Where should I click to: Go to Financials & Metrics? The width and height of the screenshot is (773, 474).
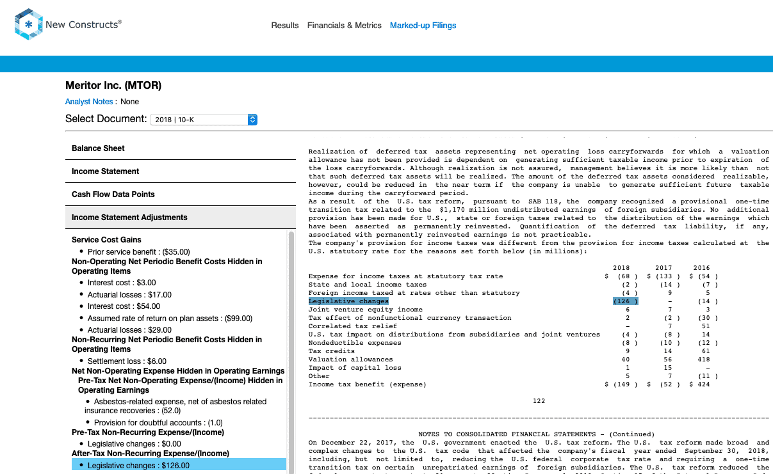[345, 26]
